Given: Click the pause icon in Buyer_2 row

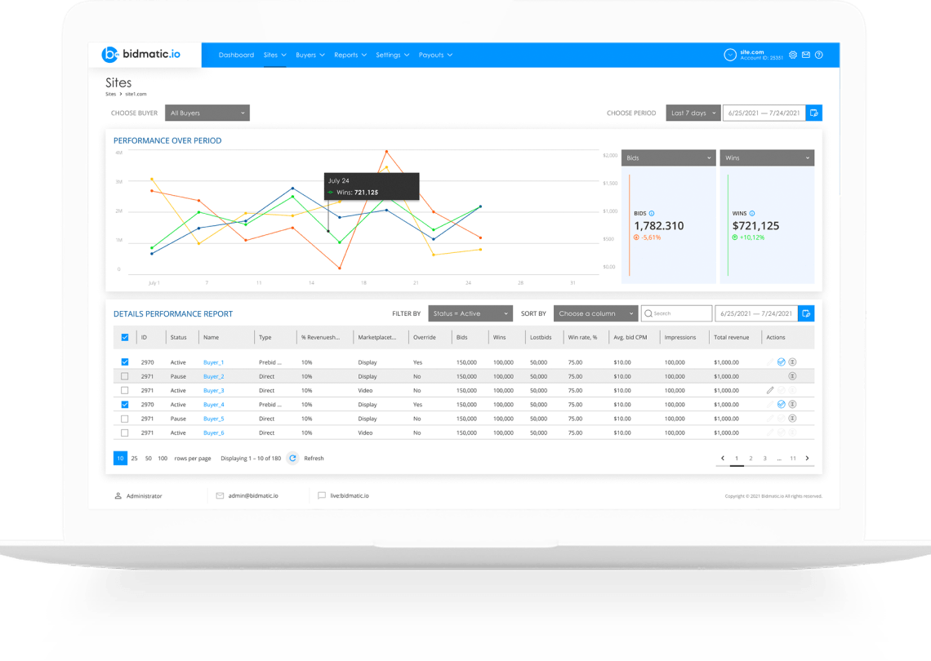Looking at the screenshot, I should pos(792,376).
